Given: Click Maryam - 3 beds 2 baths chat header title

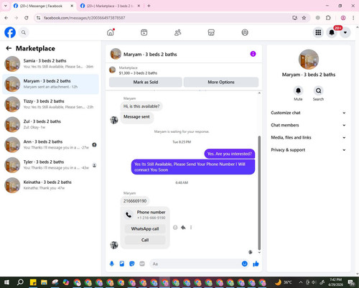Looking at the screenshot, I should [150, 55].
